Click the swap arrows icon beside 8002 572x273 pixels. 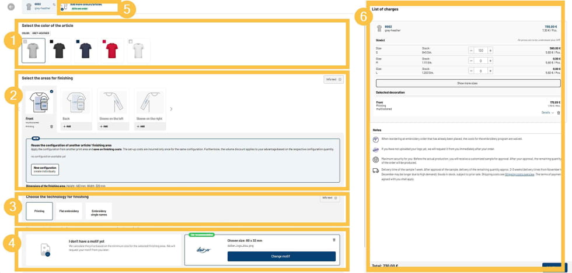[54, 5]
